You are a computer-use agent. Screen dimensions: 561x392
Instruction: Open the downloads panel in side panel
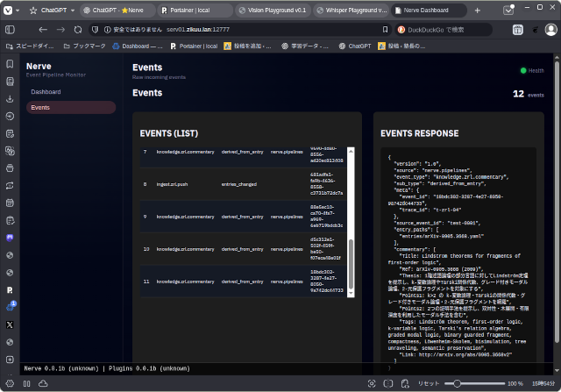click(x=10, y=98)
